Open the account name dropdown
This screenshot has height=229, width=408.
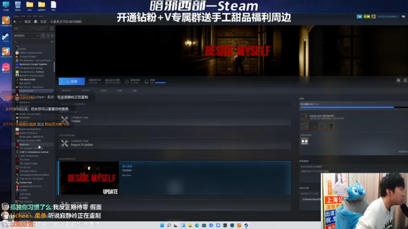click(x=388, y=16)
